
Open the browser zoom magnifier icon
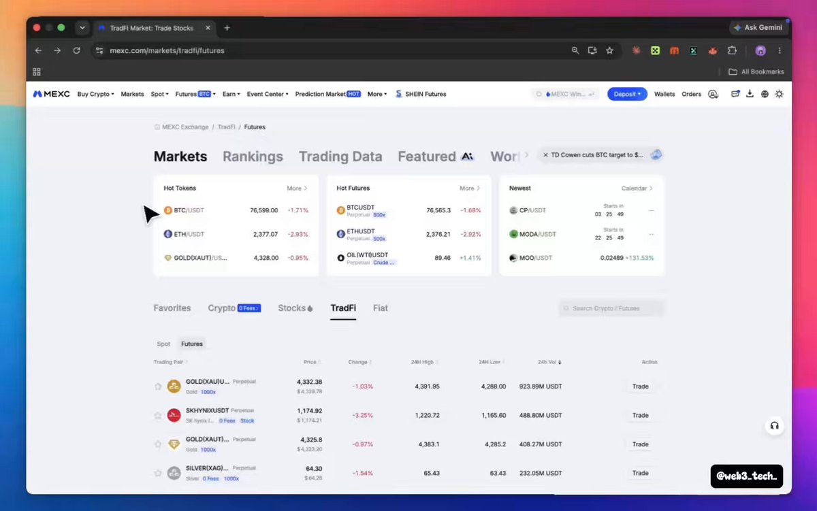pos(575,50)
